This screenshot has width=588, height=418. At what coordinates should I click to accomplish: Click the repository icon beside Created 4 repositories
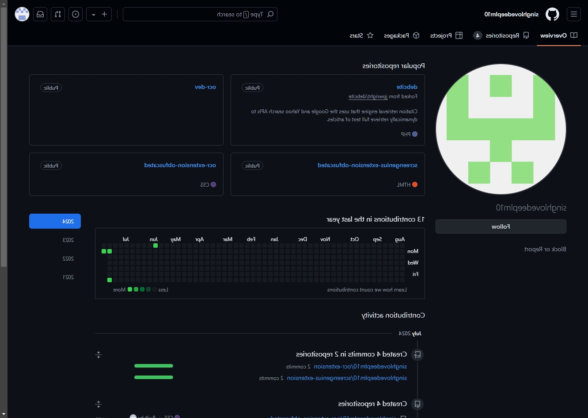(x=417, y=404)
